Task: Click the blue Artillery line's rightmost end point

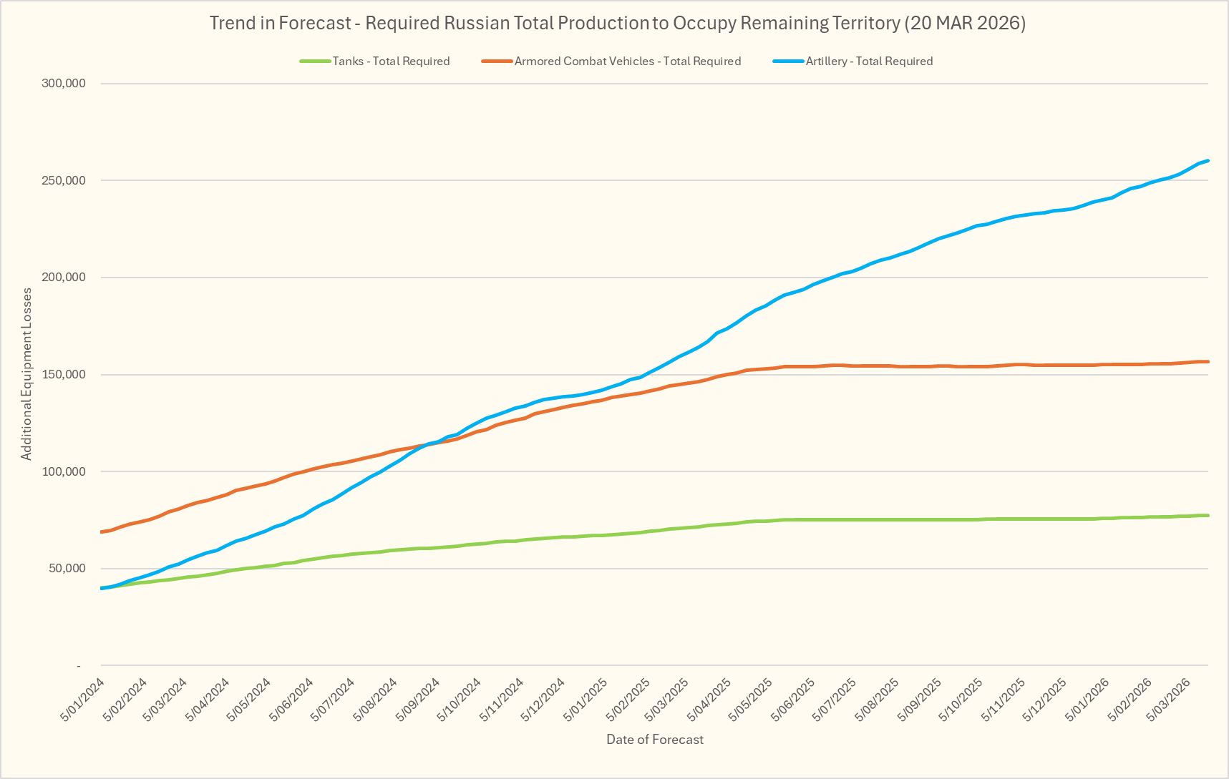Action: coord(1208,160)
